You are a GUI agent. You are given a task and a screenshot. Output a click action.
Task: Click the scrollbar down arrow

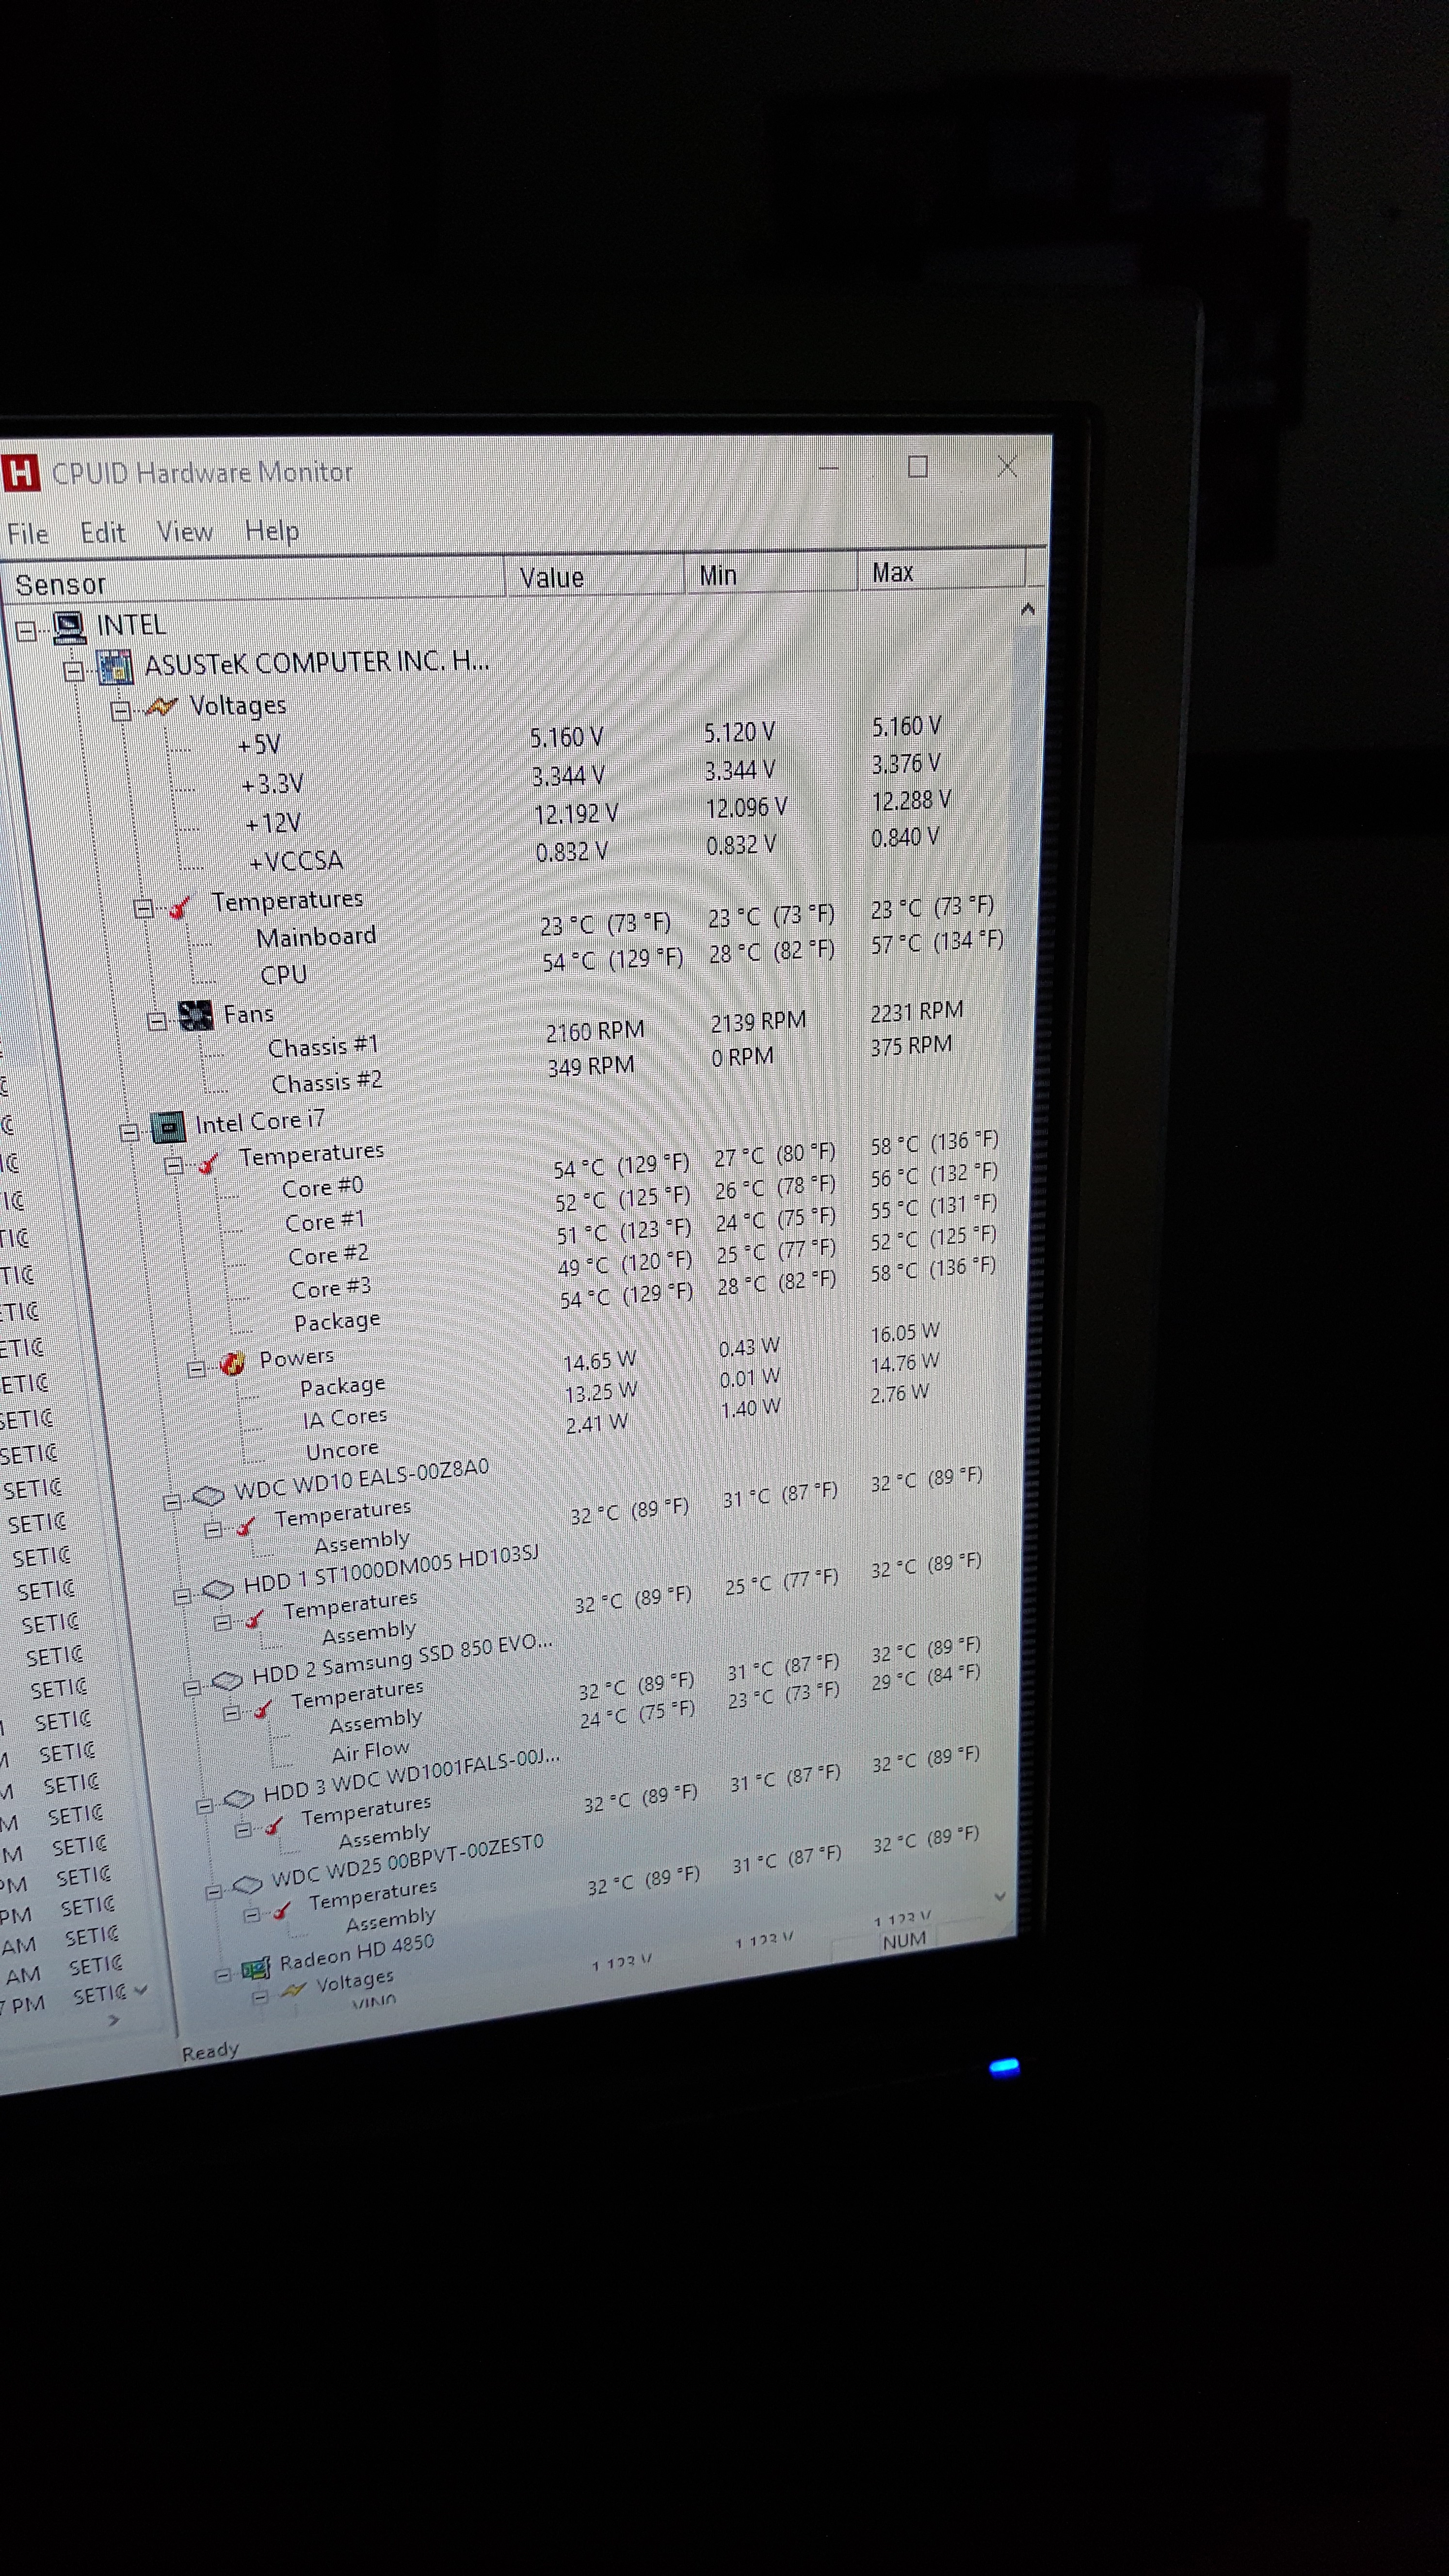[999, 1895]
